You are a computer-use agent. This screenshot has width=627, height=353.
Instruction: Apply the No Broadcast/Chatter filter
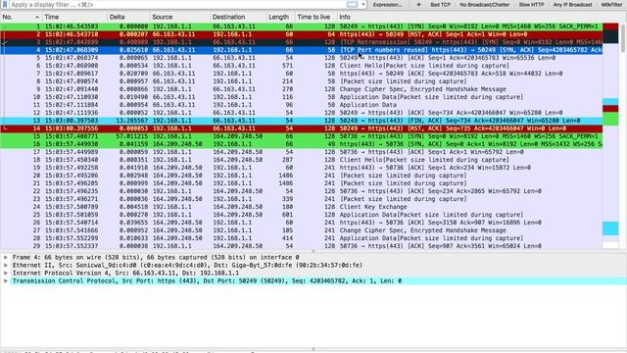[485, 4]
